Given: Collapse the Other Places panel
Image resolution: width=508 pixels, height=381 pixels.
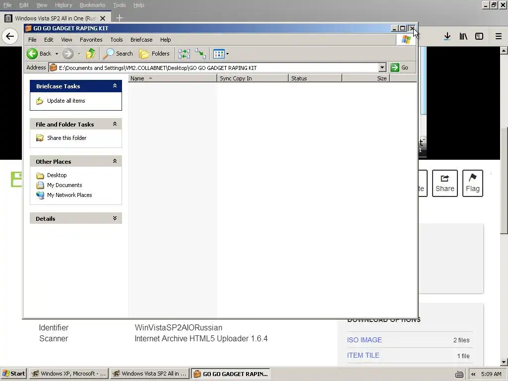Looking at the screenshot, I should (115, 161).
